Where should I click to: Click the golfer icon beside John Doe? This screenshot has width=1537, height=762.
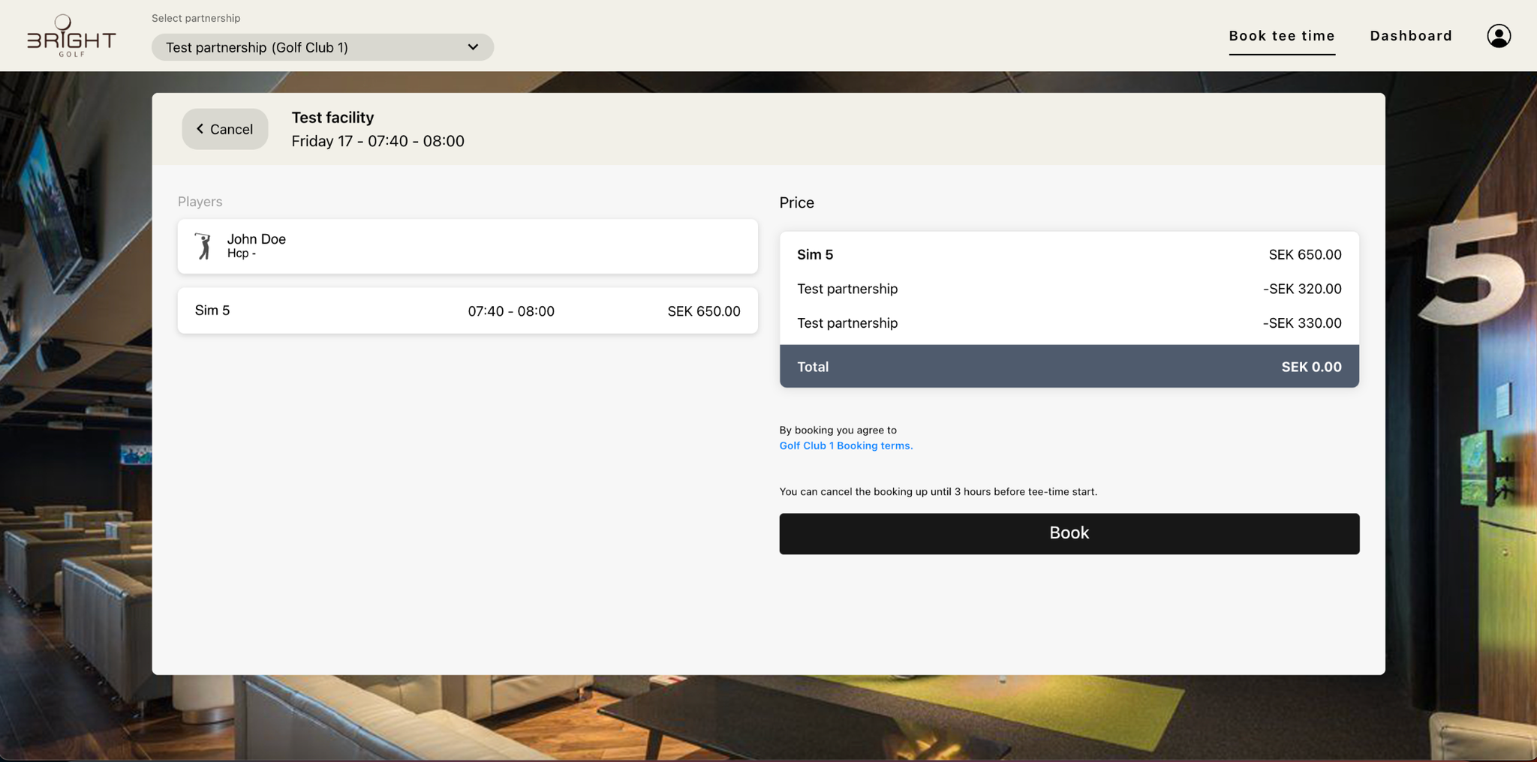(x=203, y=246)
